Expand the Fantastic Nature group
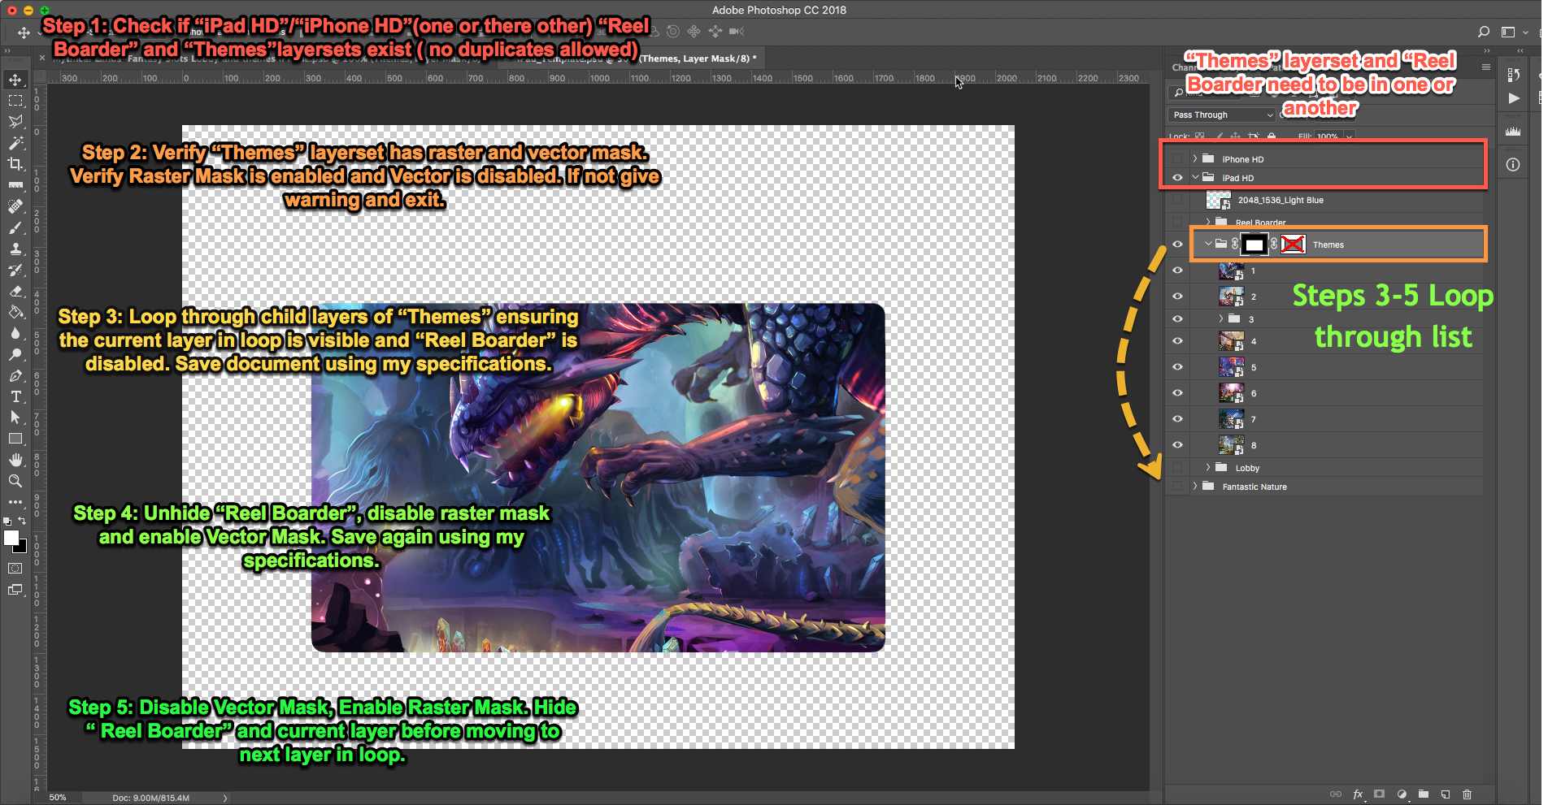The width and height of the screenshot is (1561, 805). tap(1195, 487)
